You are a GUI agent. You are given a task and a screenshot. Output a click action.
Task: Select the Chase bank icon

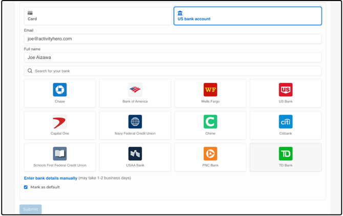pos(60,90)
